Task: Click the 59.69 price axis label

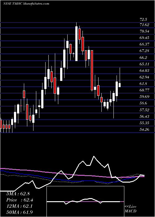Action: point(144,97)
